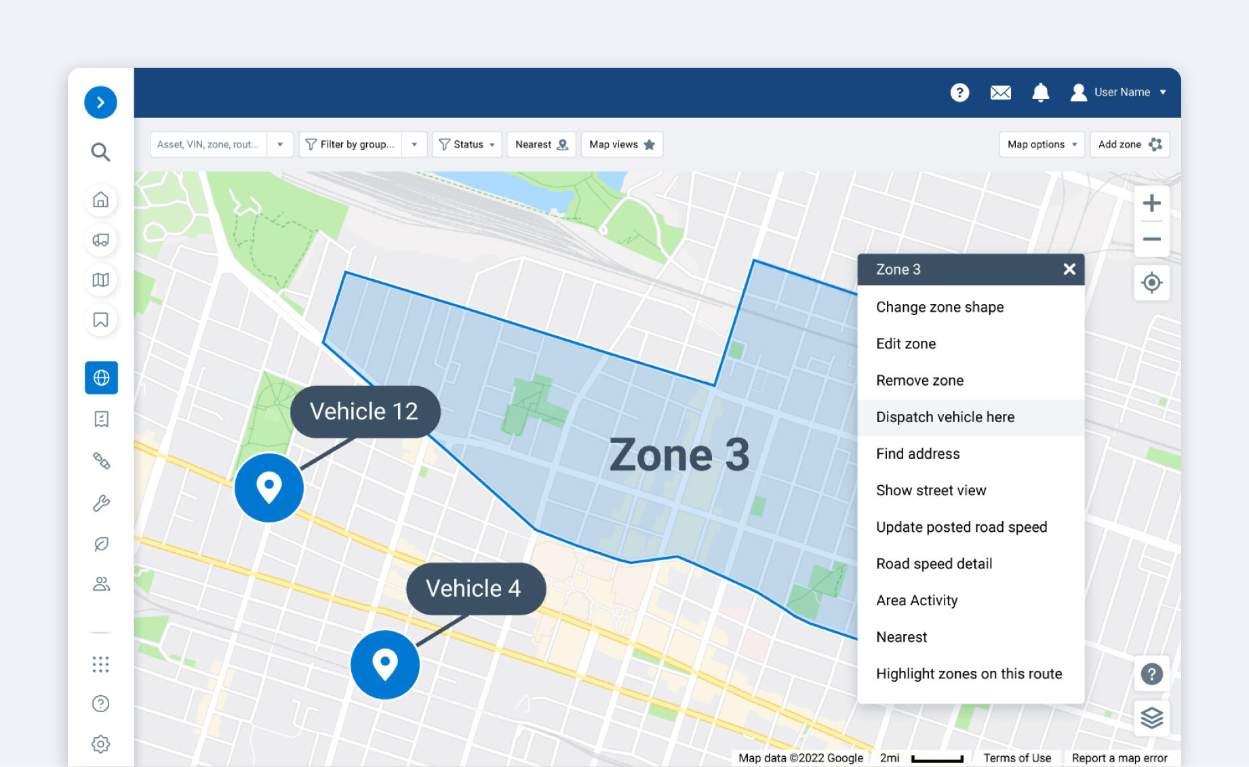Click Filter by group button
Screen dimensions: 1249x767
[350, 144]
